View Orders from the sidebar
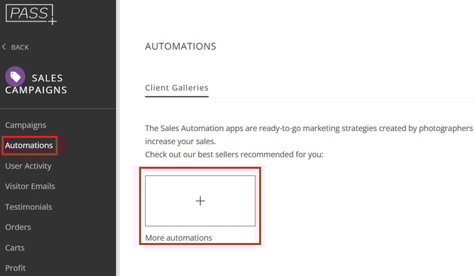 [18, 227]
